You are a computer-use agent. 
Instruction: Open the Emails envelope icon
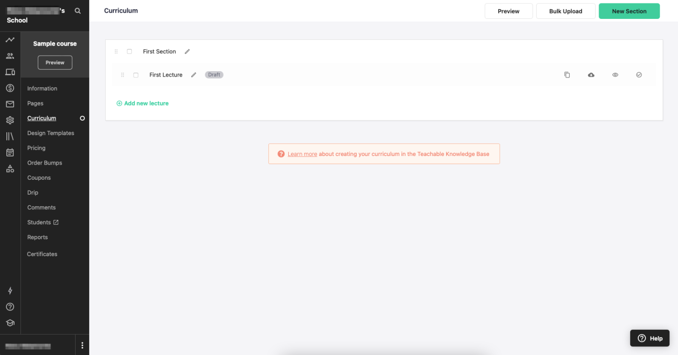[x=10, y=104]
